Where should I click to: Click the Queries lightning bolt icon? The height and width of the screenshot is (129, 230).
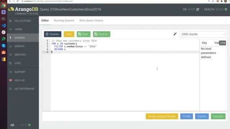(x=10, y=38)
